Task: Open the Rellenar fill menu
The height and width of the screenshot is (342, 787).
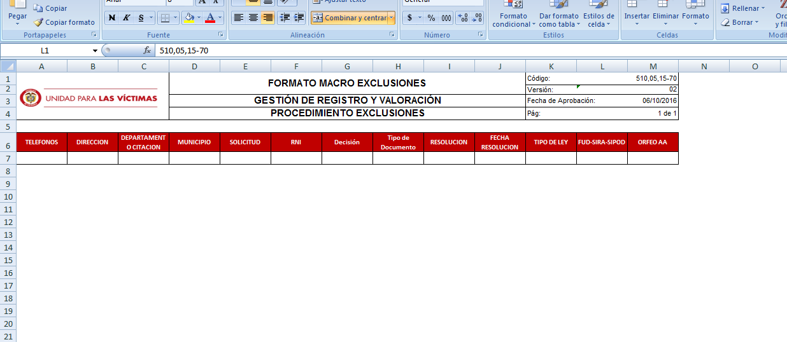Action: coord(742,8)
